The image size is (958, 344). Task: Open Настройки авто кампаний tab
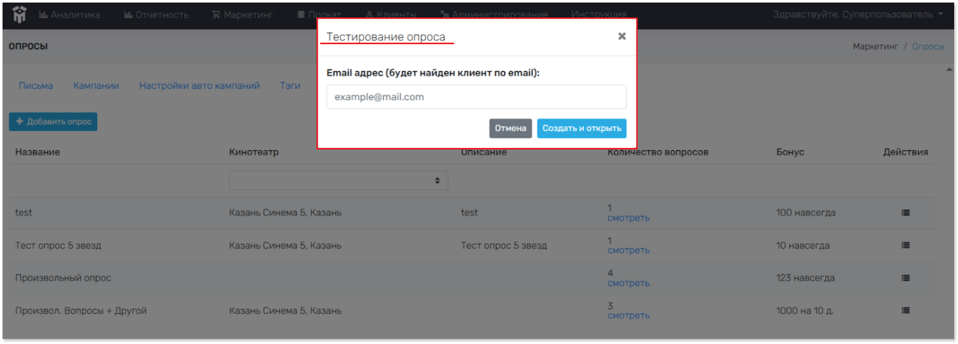point(199,86)
